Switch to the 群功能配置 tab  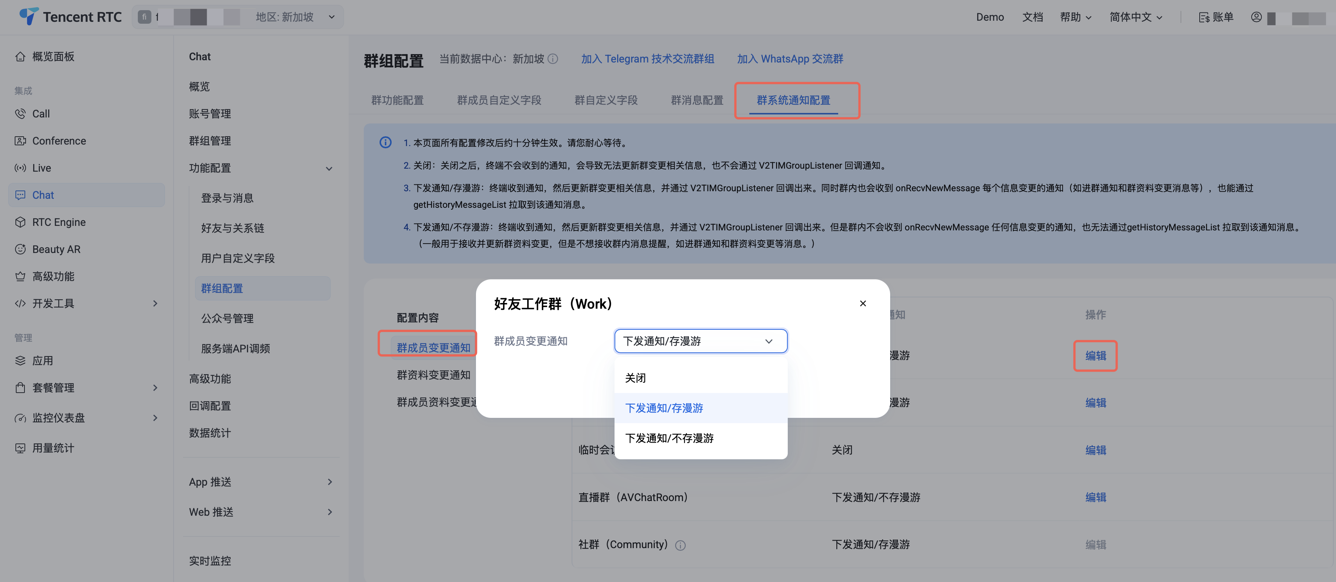397,100
